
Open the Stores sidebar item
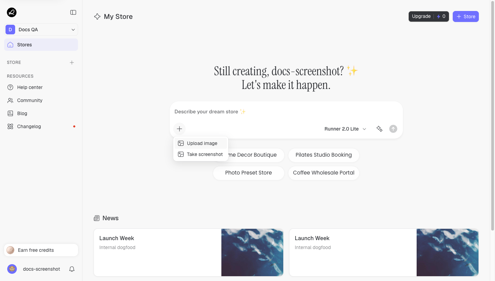[41, 45]
